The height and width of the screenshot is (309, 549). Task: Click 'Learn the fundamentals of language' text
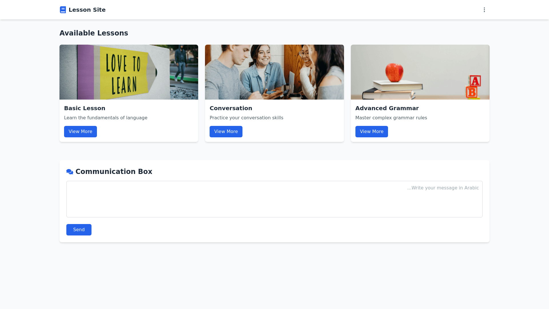pyautogui.click(x=106, y=118)
